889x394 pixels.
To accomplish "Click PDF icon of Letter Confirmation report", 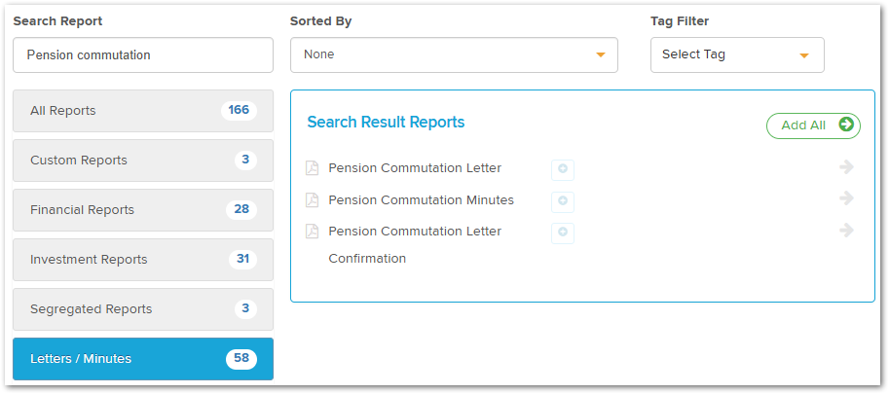I will (312, 231).
